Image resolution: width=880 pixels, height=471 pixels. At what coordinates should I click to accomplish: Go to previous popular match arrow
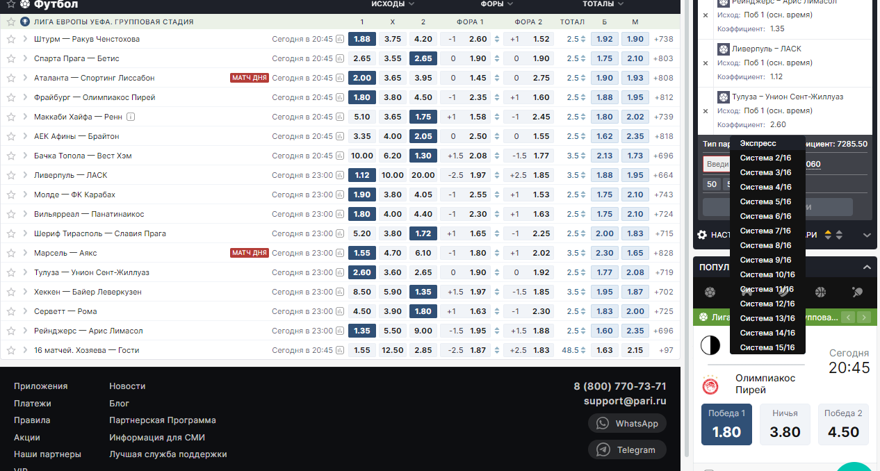coord(848,317)
